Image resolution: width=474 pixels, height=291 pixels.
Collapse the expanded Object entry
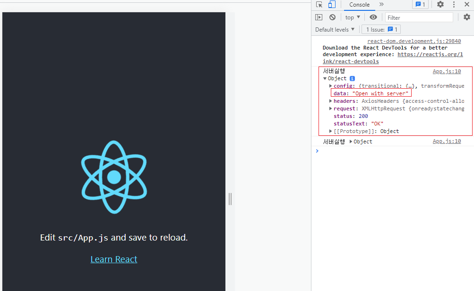325,78
